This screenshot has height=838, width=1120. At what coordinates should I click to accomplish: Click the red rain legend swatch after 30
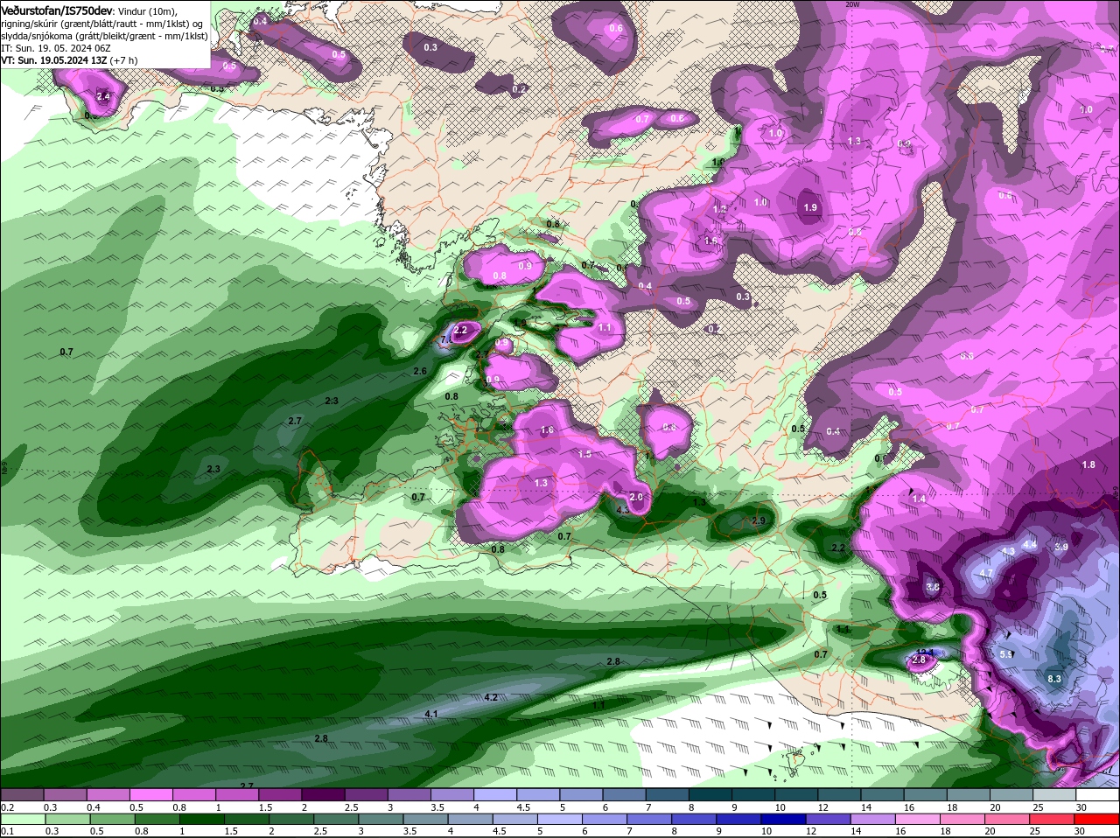point(1098,819)
